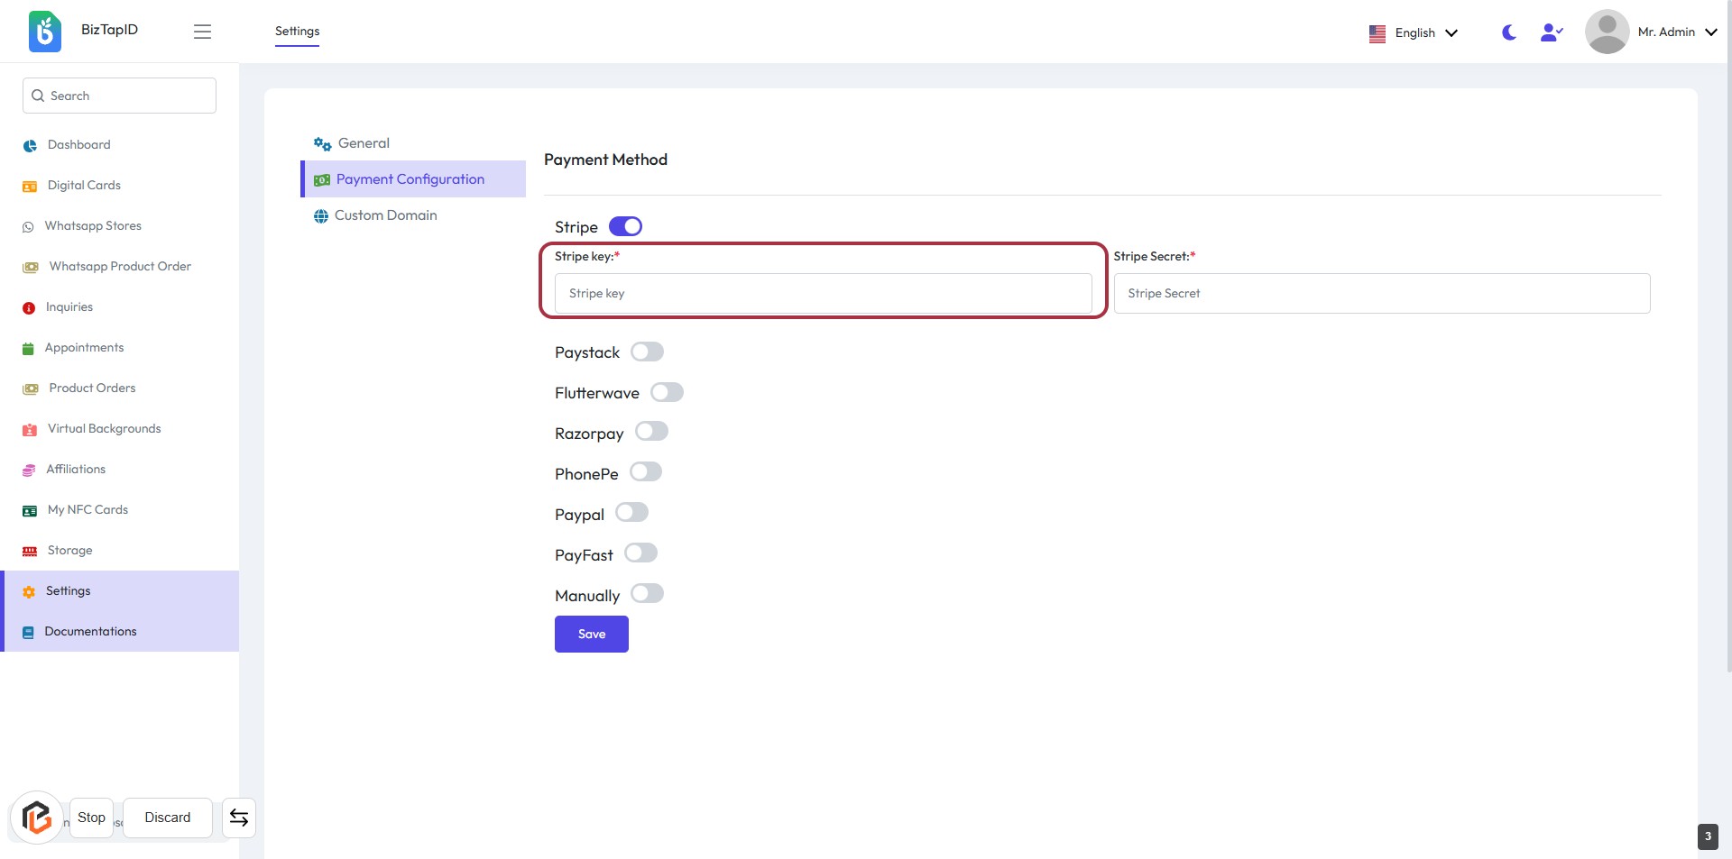The width and height of the screenshot is (1732, 859).
Task: Open the Custom Domain settings tab
Action: pyautogui.click(x=385, y=215)
